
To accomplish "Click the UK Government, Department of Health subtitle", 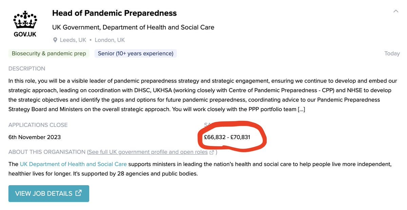I will point(133,27).
